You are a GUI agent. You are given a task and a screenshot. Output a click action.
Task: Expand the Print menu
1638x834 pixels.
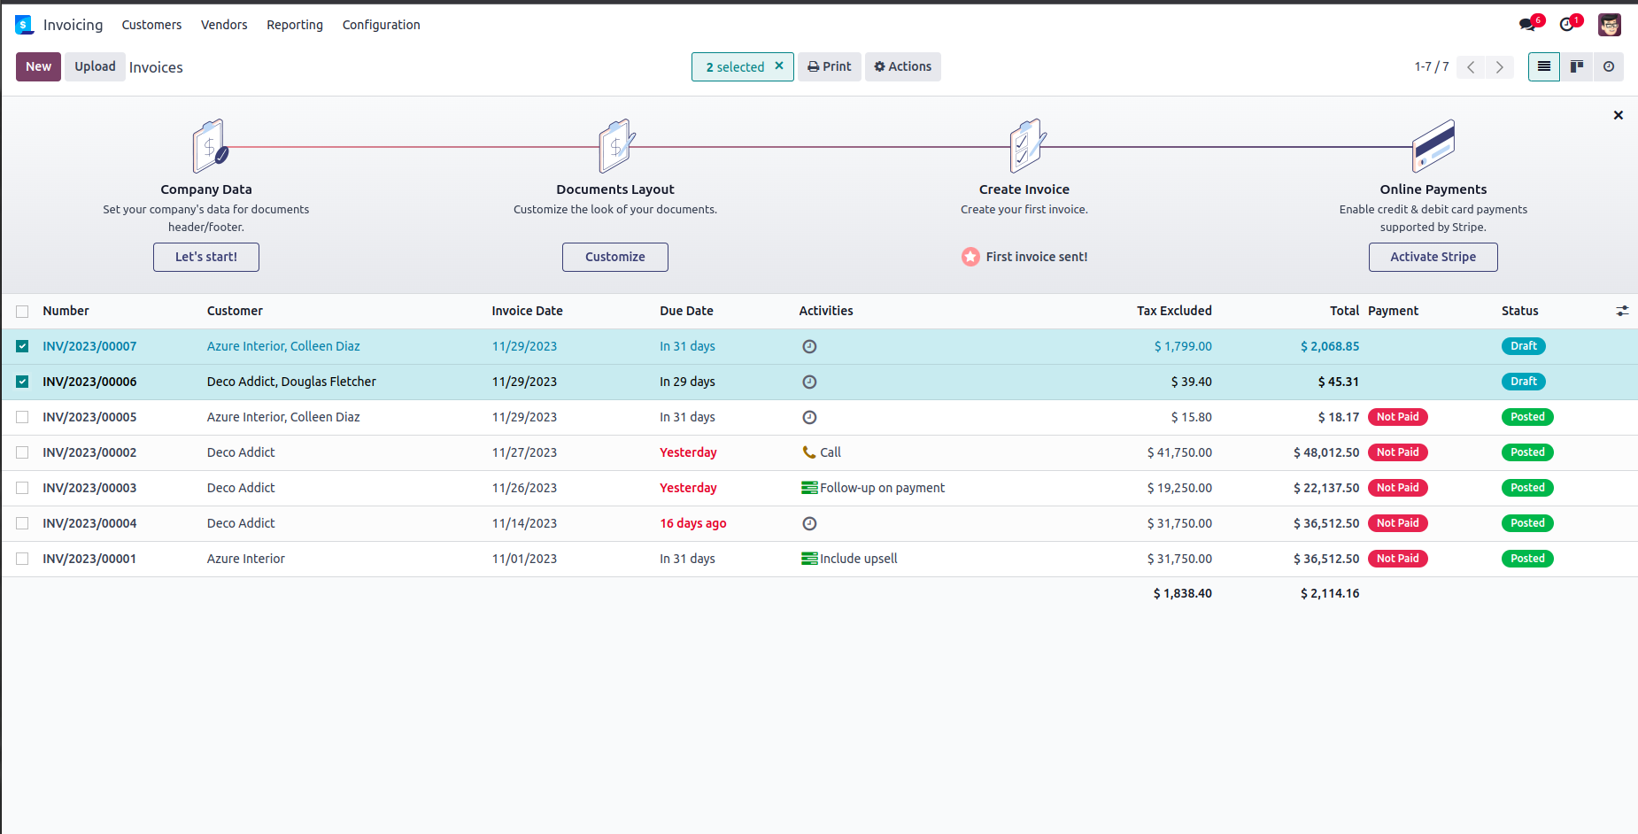(x=829, y=66)
